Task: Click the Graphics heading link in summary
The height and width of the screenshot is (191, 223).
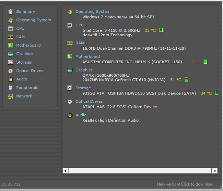Action: [84, 70]
